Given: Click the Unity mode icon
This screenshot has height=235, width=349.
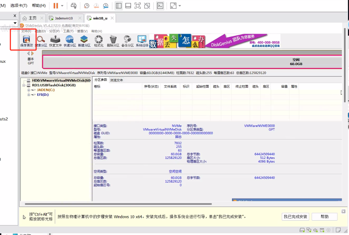Looking at the screenshot, I should 147,6.
